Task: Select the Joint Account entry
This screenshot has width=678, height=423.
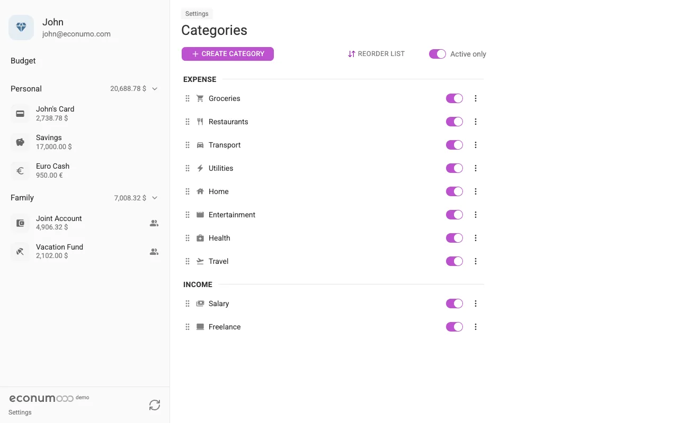Action: click(85, 223)
